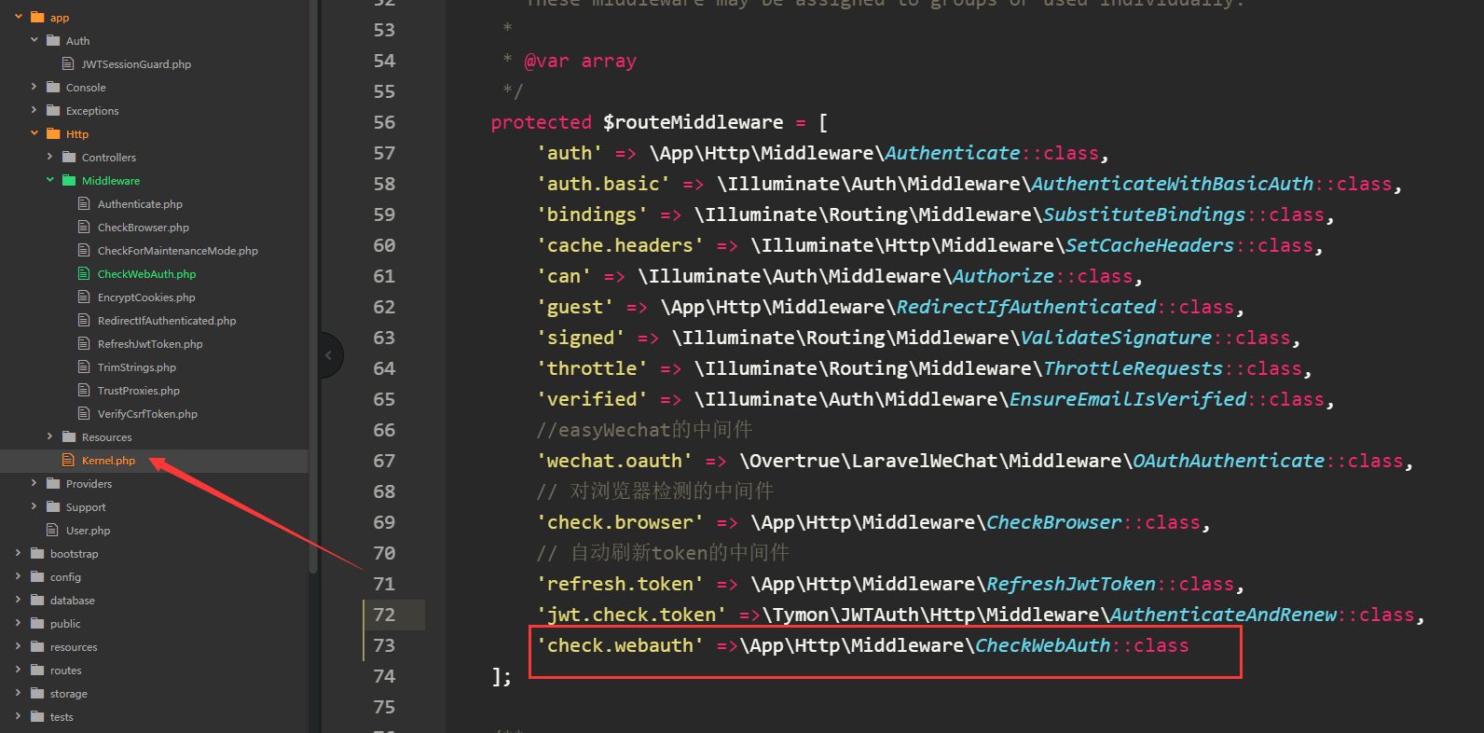
Task: Expand the Providers folder chevron
Action: tap(34, 483)
